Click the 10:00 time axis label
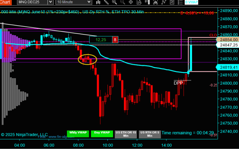This screenshot has height=149, width=239. (108, 145)
